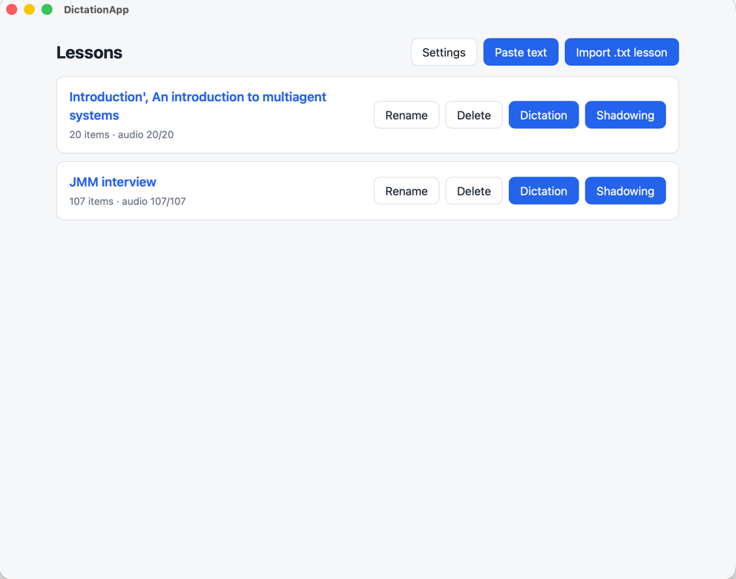Screen dimensions: 736x579
Task: Delete the multiagent systems introduction lesson
Action: point(474,115)
